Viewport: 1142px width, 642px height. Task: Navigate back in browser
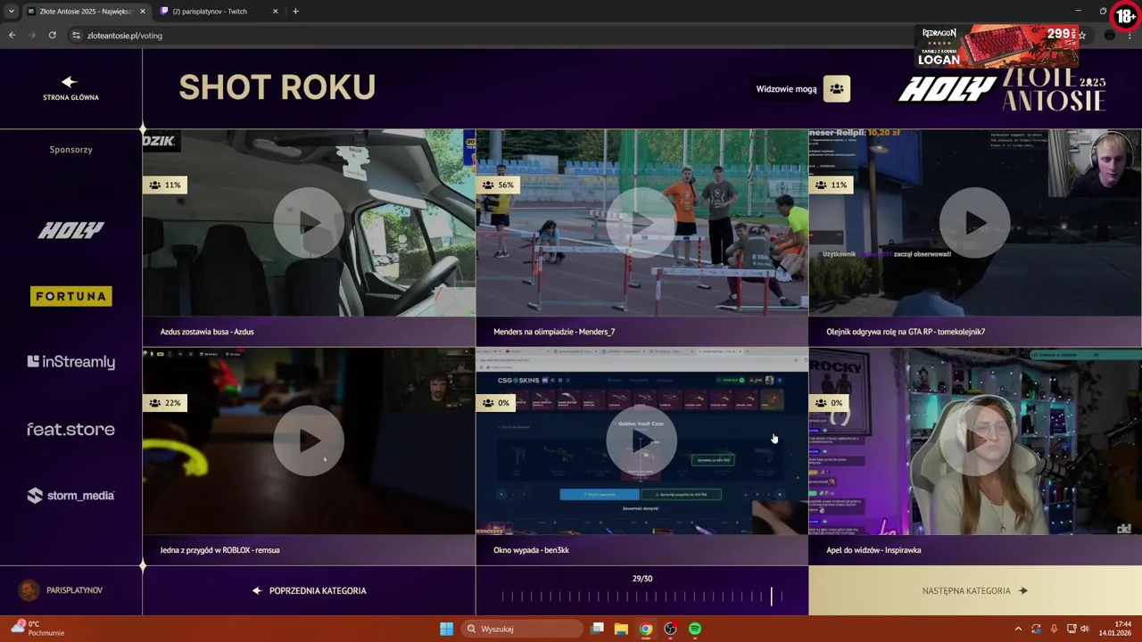[x=12, y=35]
